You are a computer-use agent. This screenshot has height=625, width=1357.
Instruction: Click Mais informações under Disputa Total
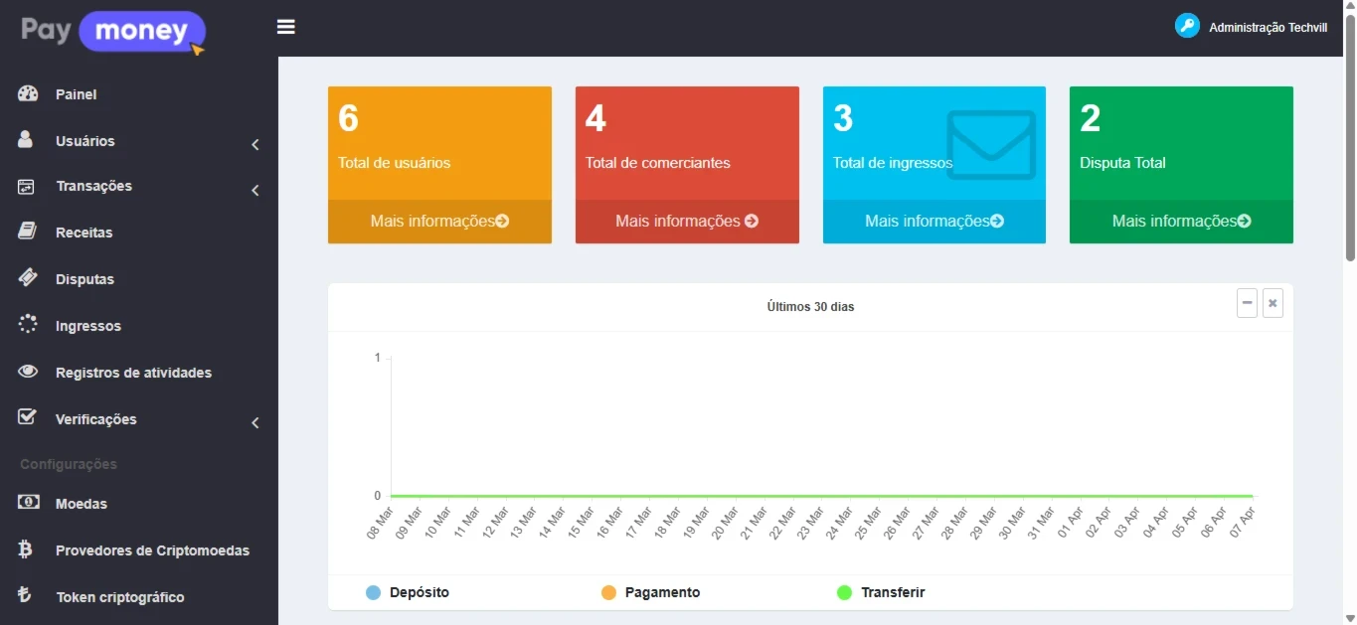(x=1181, y=221)
